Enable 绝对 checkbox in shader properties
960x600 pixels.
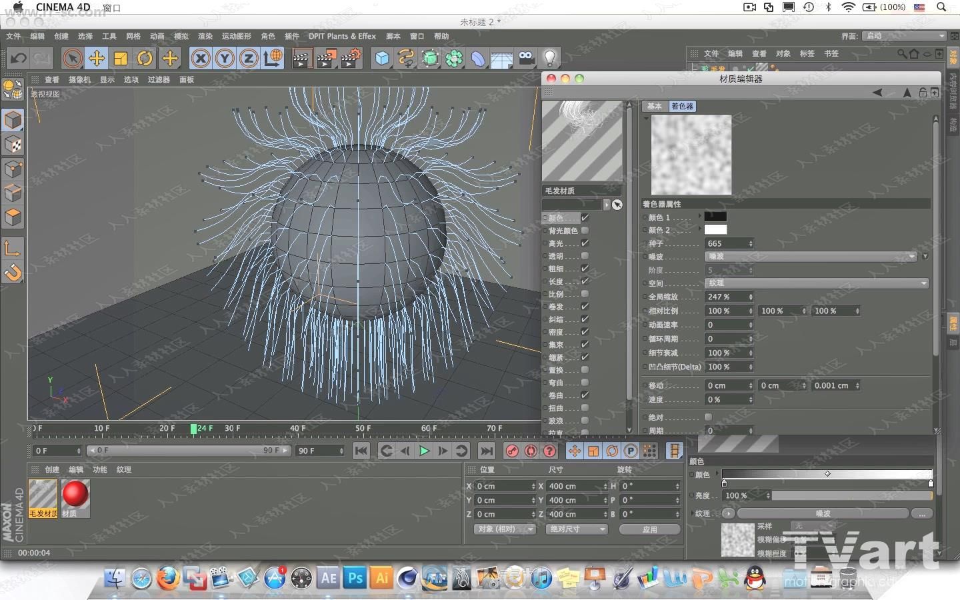[709, 417]
